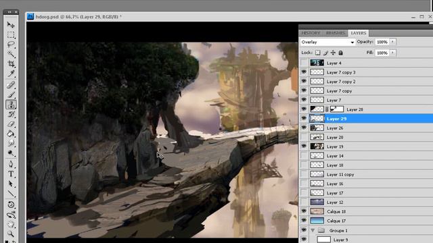Select the Zoom tool
Image resolution: width=433 pixels, height=243 pixels.
point(11,234)
